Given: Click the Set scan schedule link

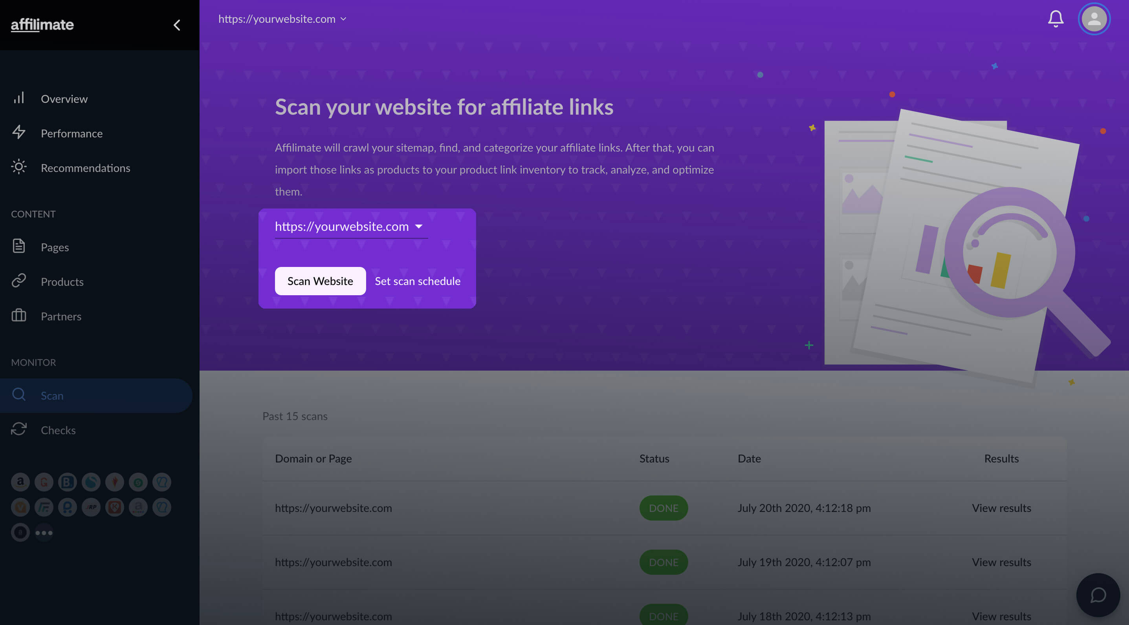Looking at the screenshot, I should pos(418,280).
